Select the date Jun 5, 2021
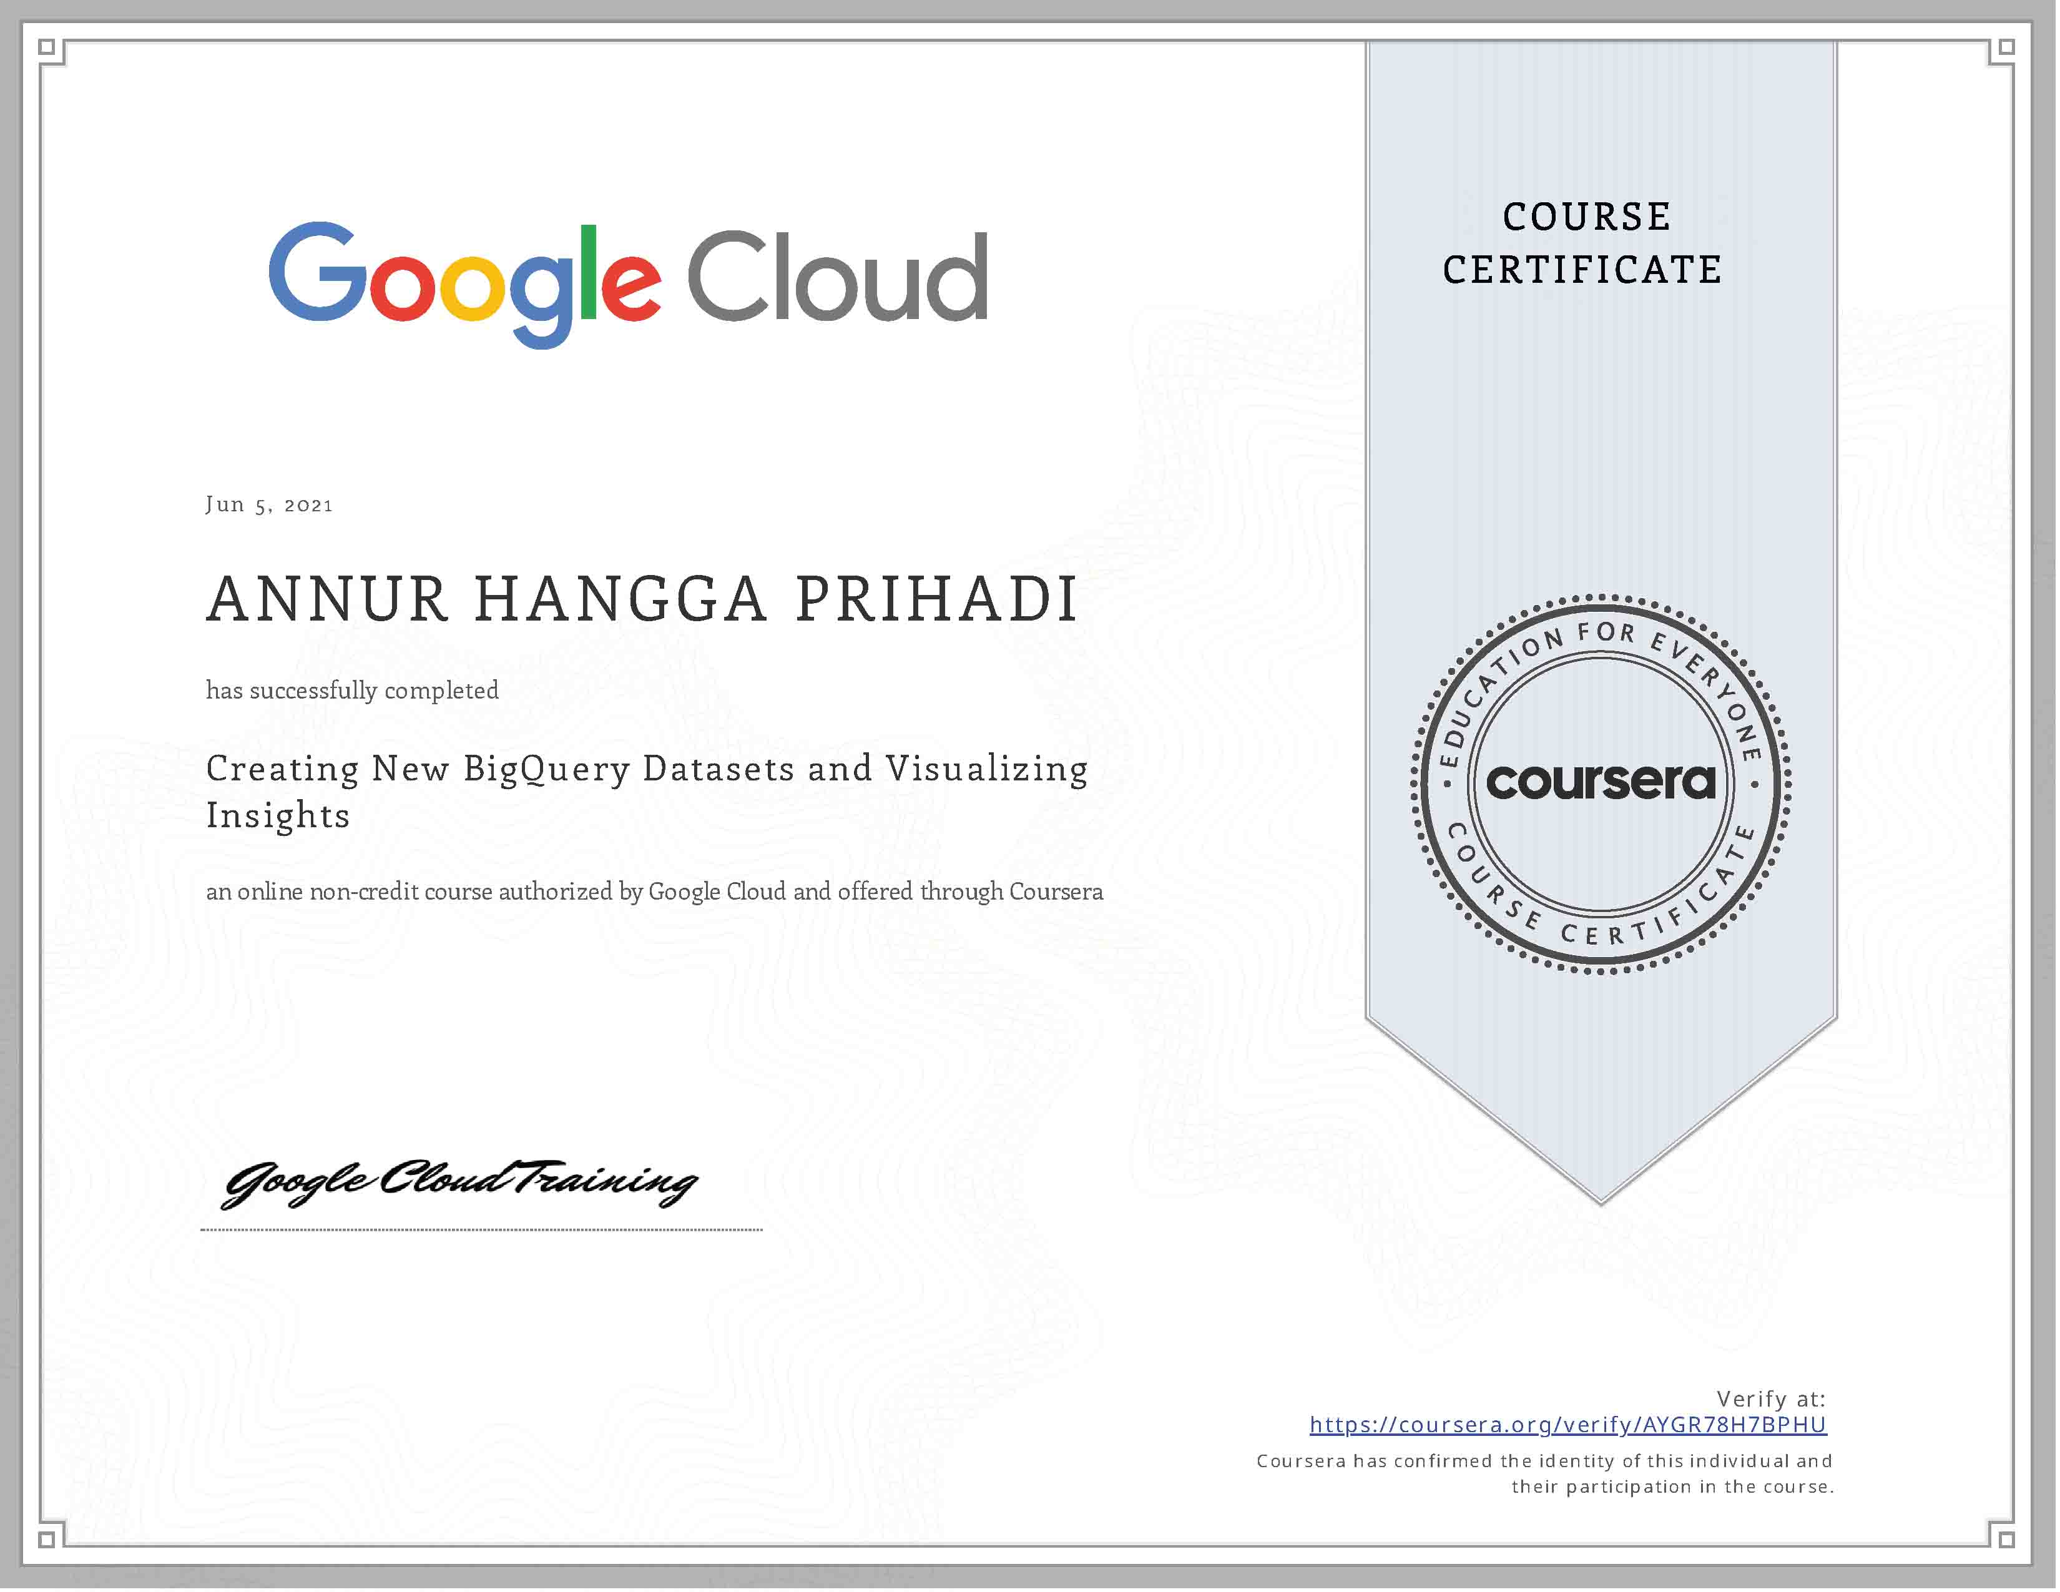This screenshot has height=1592, width=2060. tap(269, 506)
